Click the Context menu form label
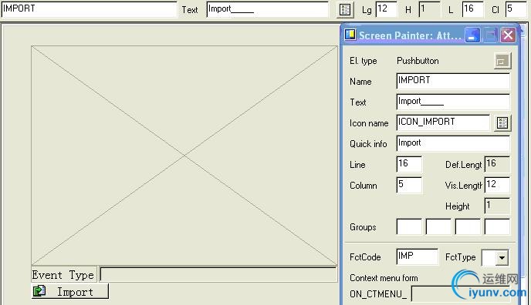 (x=384, y=278)
